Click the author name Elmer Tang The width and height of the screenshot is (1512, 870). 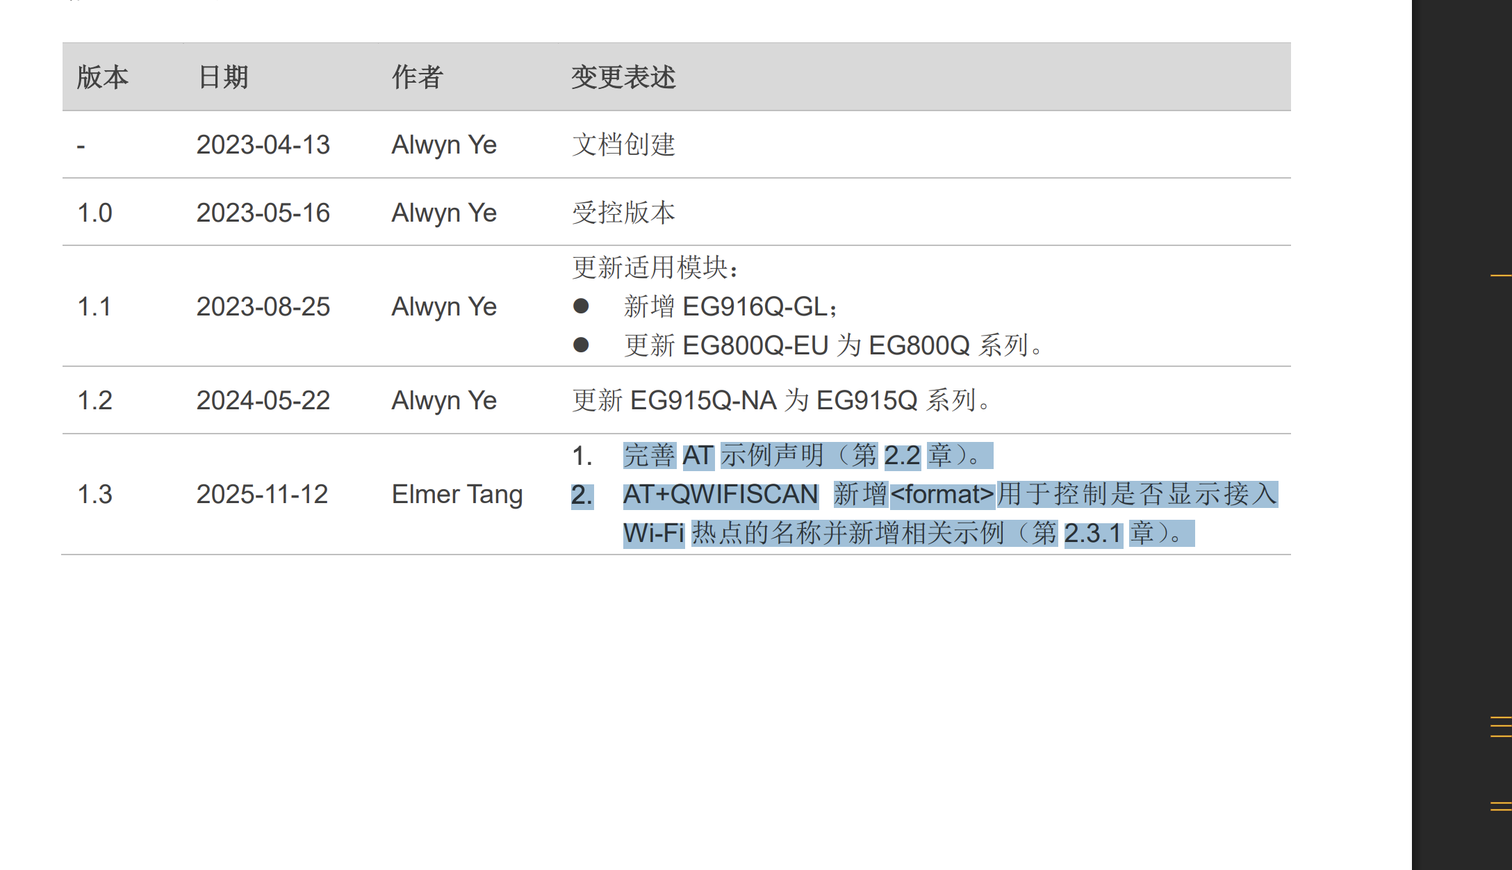pyautogui.click(x=457, y=495)
